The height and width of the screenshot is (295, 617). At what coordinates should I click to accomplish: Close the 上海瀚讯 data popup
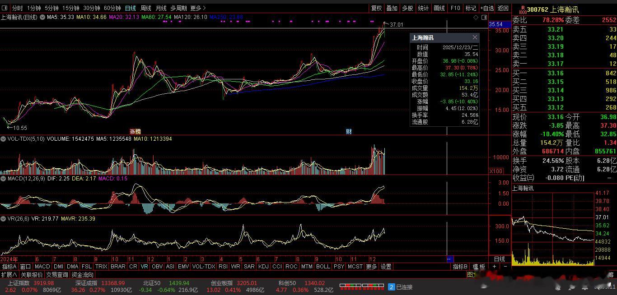click(475, 37)
